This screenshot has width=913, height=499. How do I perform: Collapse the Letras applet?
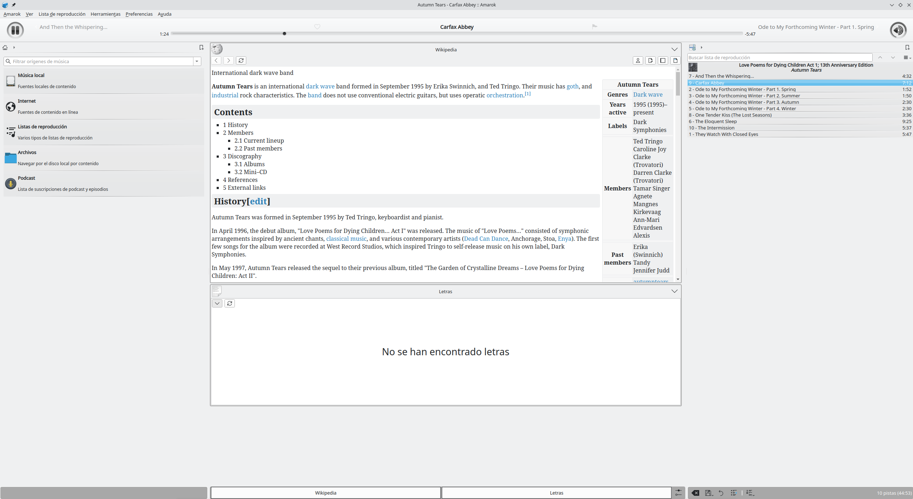674,291
